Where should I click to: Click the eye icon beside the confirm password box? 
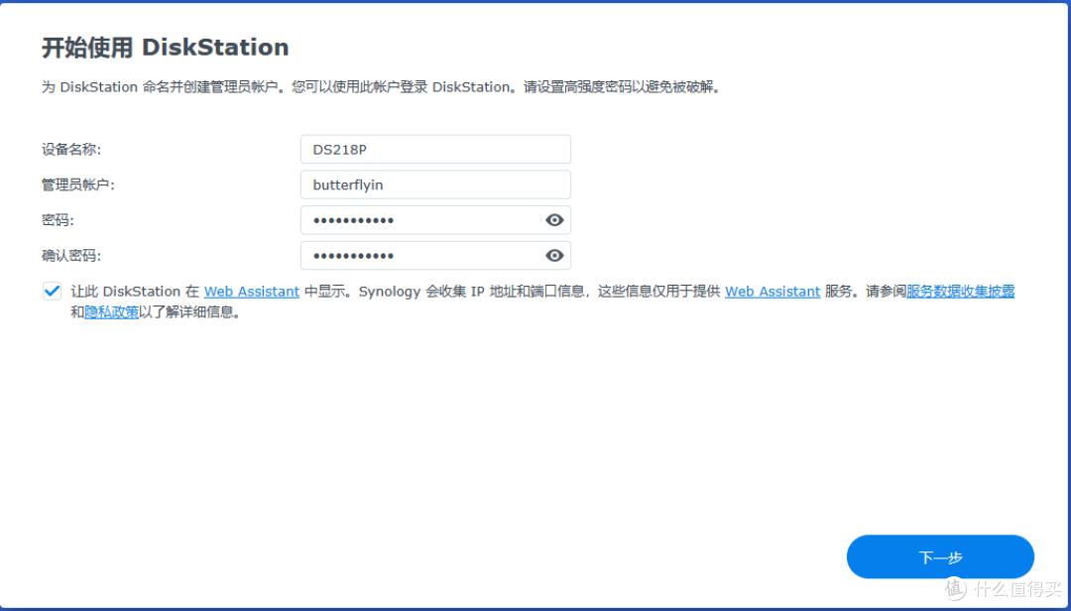[554, 255]
